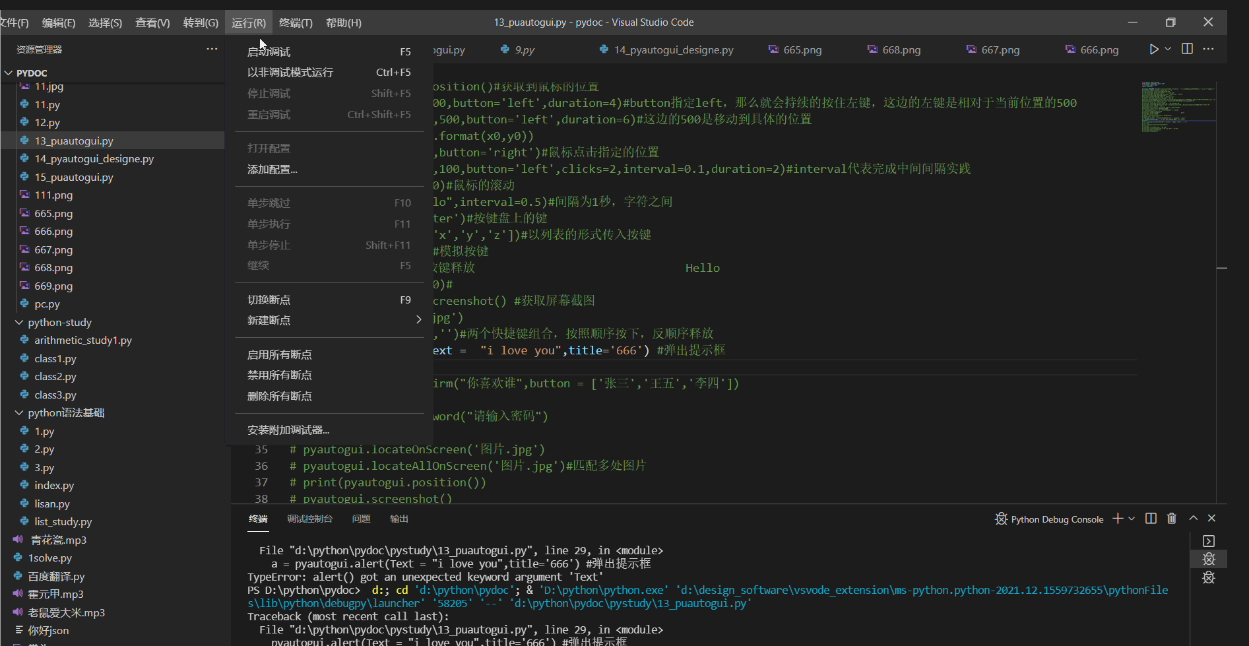Select 安装附加调试器... menu entry
The height and width of the screenshot is (646, 1249).
(x=329, y=430)
